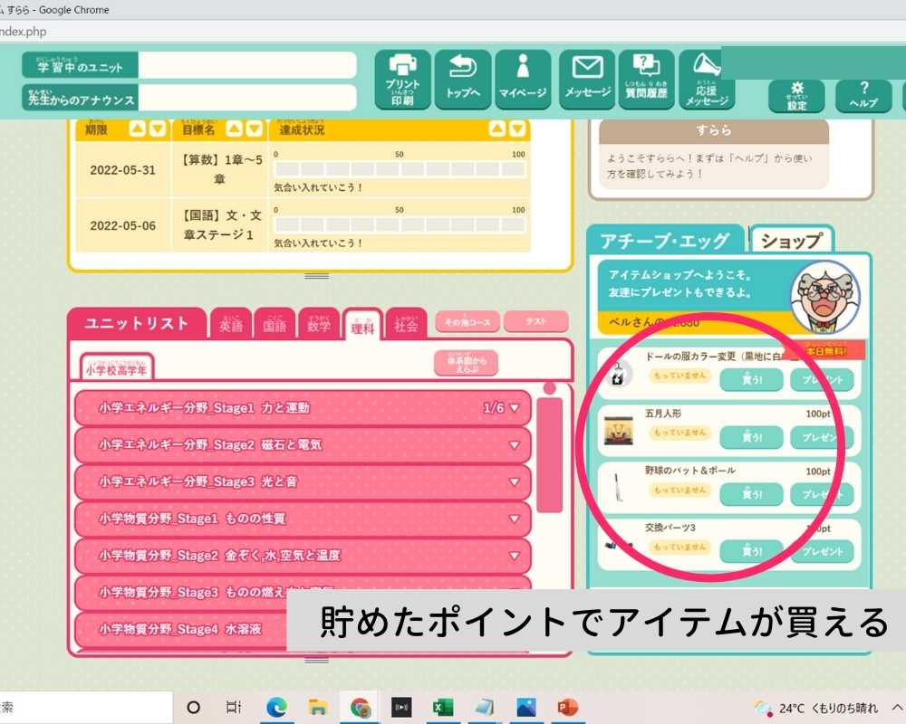Viewport: 906px width, 724px height.
Task: Click the 野球のバット＆ボール item picture
Action: [618, 488]
